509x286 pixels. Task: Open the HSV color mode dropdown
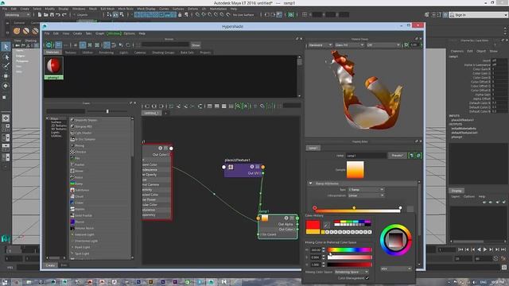pos(396,269)
